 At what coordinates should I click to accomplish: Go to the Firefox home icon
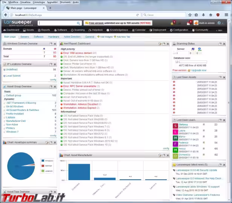(211, 15)
